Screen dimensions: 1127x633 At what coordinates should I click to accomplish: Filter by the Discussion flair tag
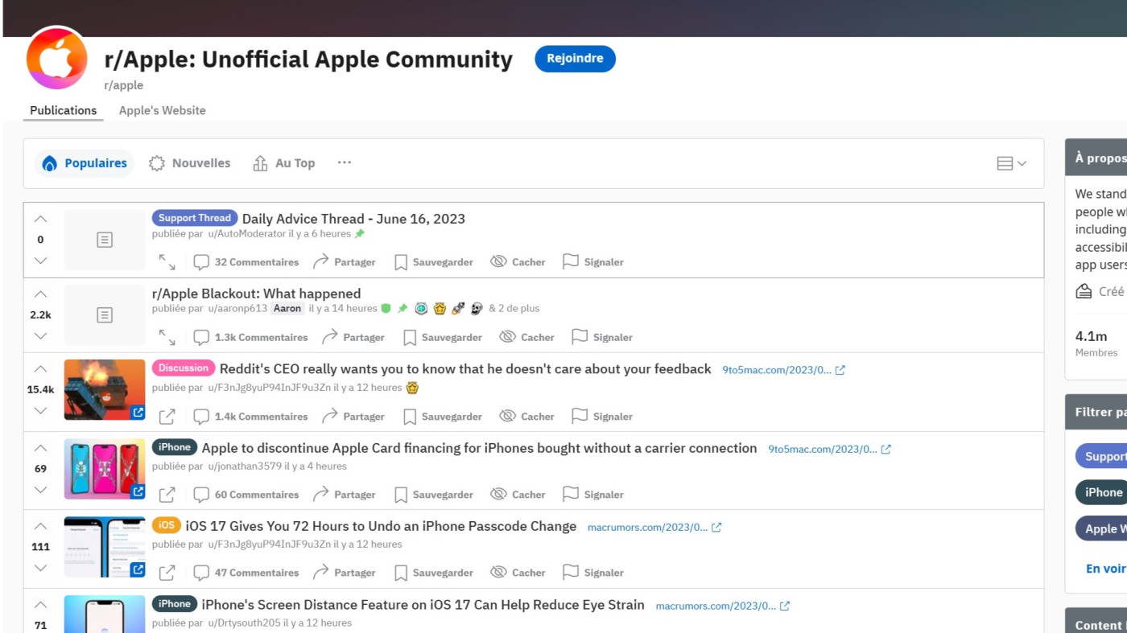pyautogui.click(x=184, y=368)
